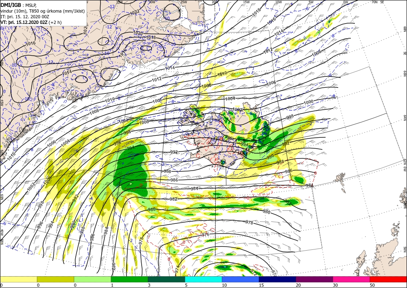Click legend value 5 under the colorbar
The image size is (407, 288).
[186, 285]
